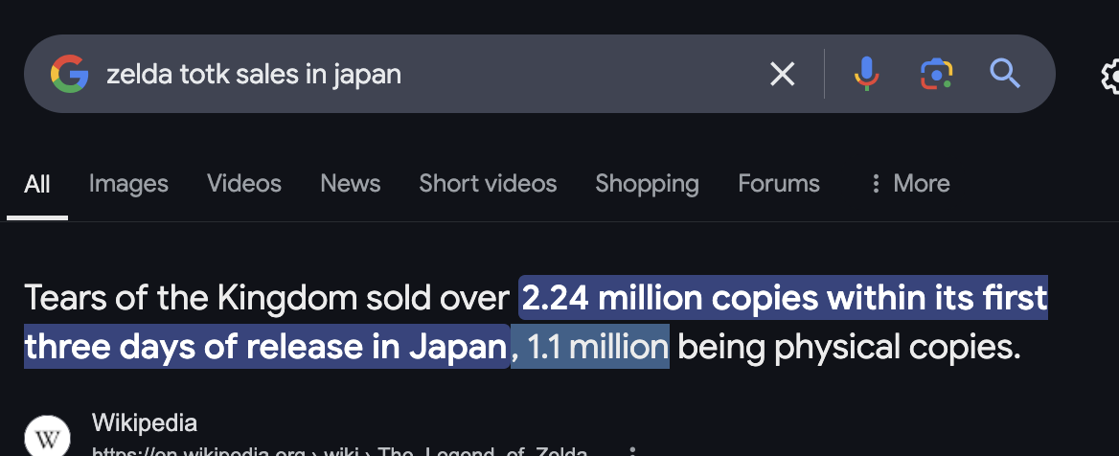Open Google Lens image search
This screenshot has height=456, width=1119.
(x=936, y=74)
